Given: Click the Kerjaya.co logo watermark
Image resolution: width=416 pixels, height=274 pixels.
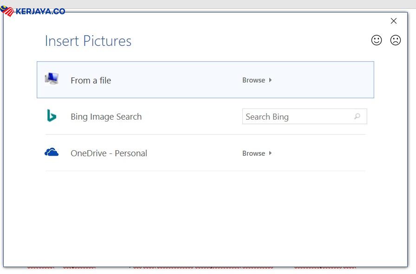Looking at the screenshot, I should click(x=33, y=11).
